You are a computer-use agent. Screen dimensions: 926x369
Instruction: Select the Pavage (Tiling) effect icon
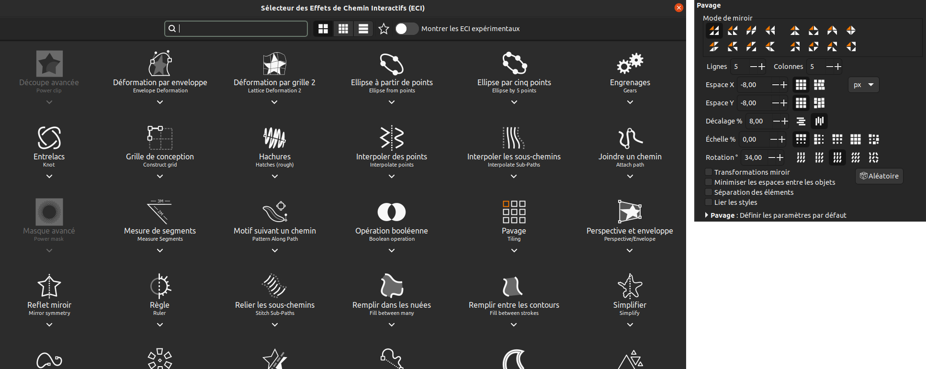click(x=514, y=212)
